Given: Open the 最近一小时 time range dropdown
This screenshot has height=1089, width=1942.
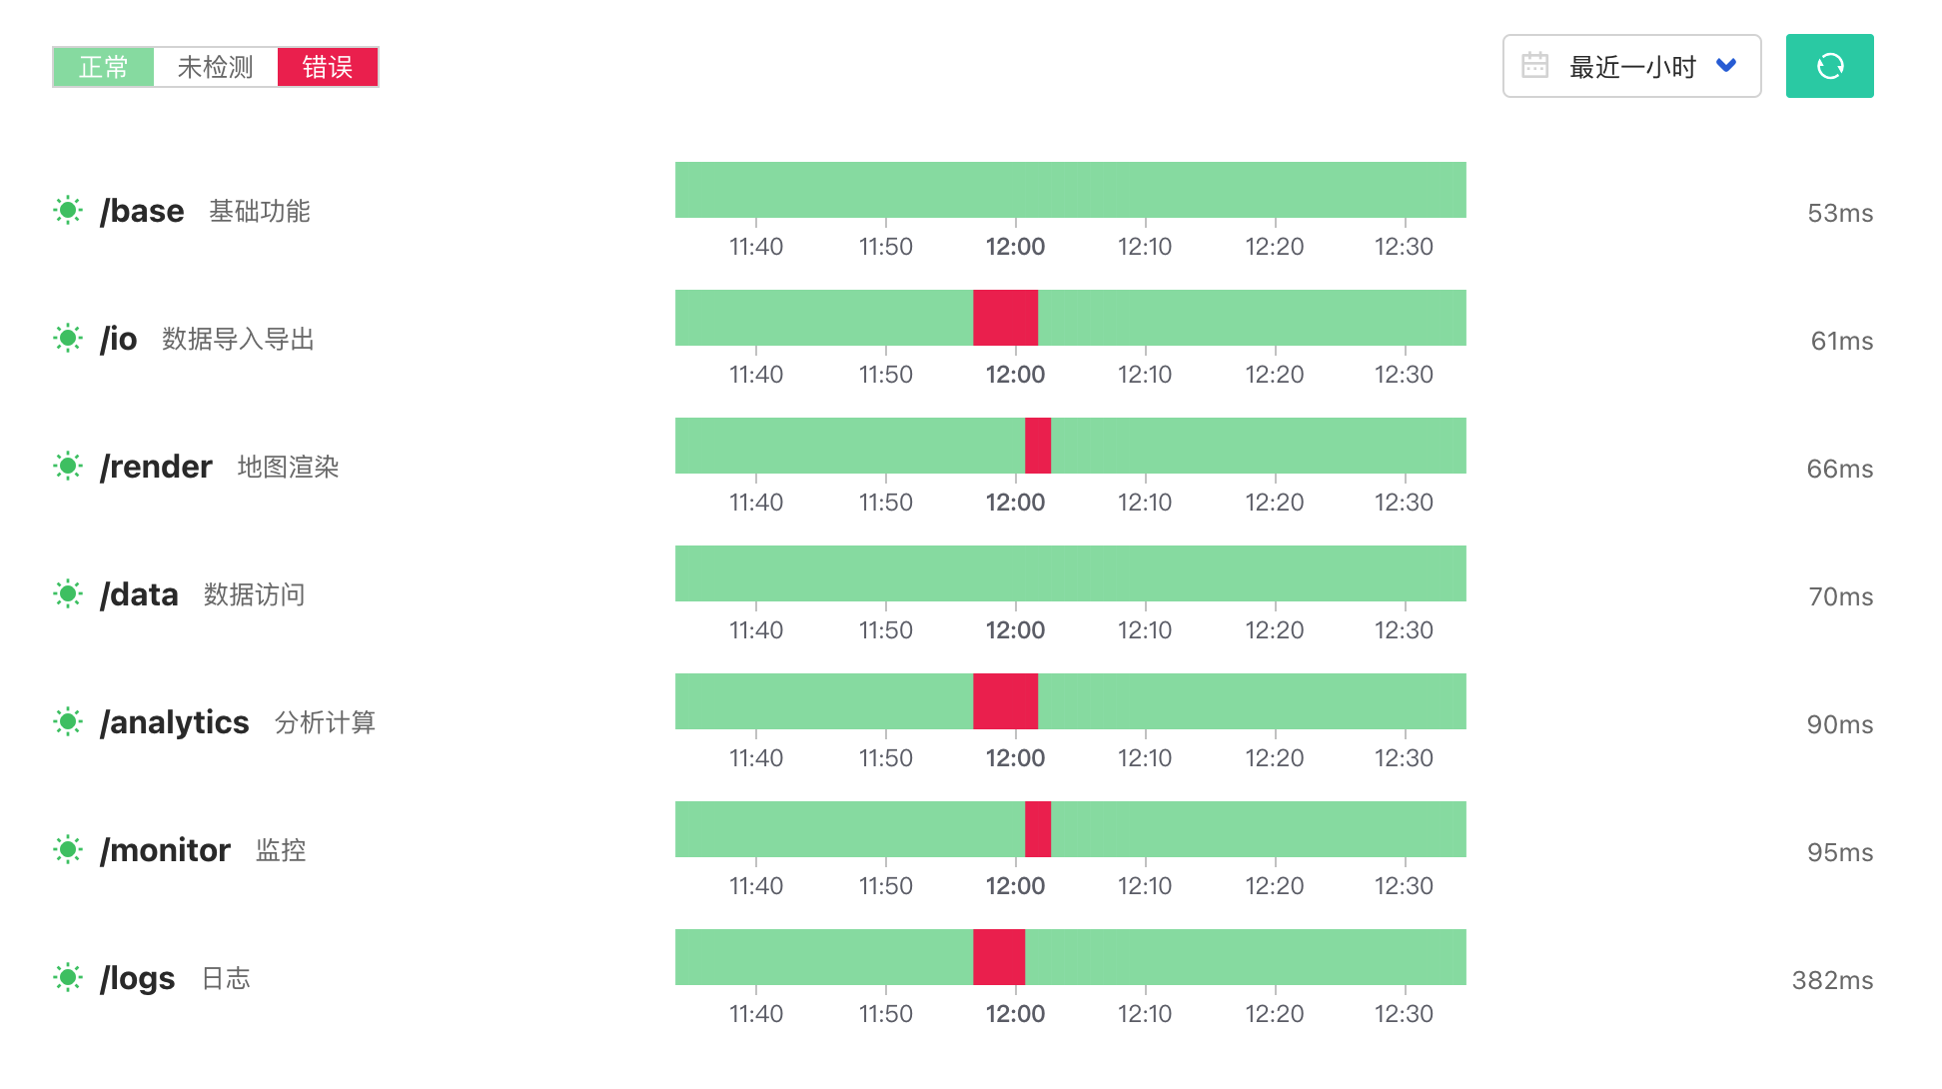Looking at the screenshot, I should coord(1631,66).
